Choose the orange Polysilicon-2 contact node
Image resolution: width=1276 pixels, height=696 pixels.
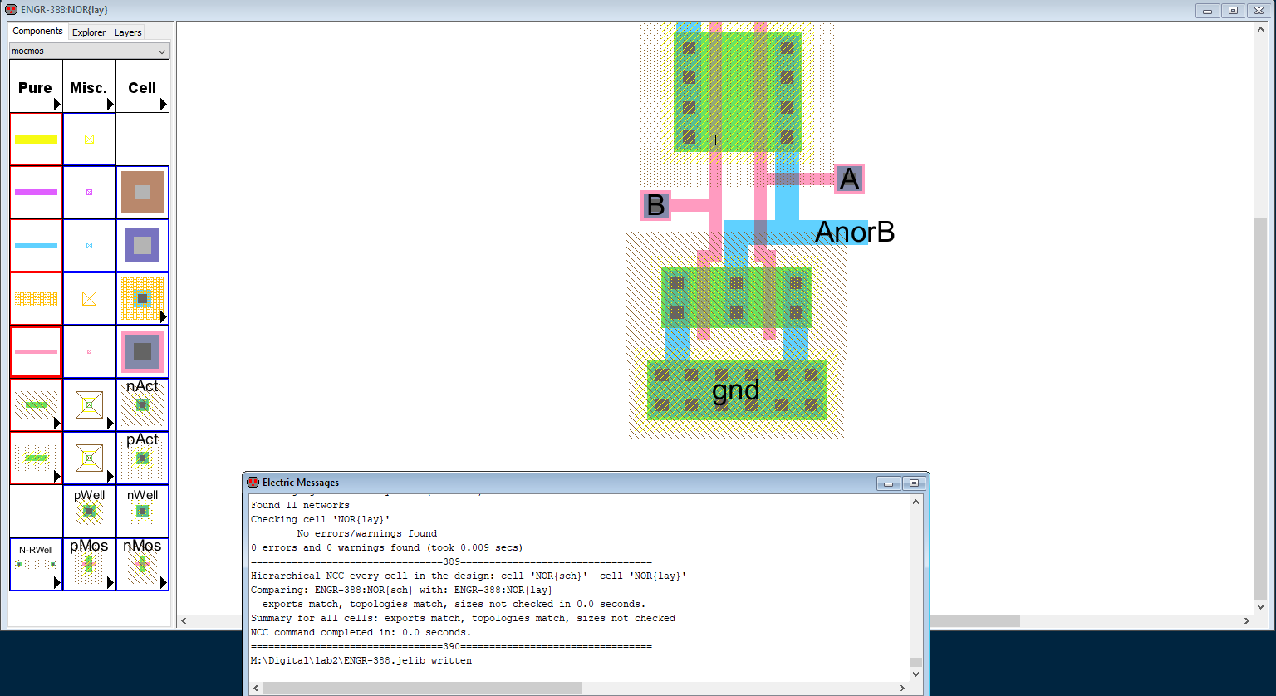(x=142, y=298)
